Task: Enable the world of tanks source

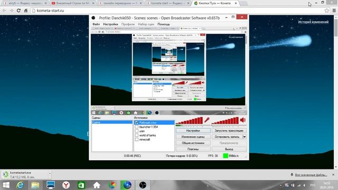Action: (137, 135)
